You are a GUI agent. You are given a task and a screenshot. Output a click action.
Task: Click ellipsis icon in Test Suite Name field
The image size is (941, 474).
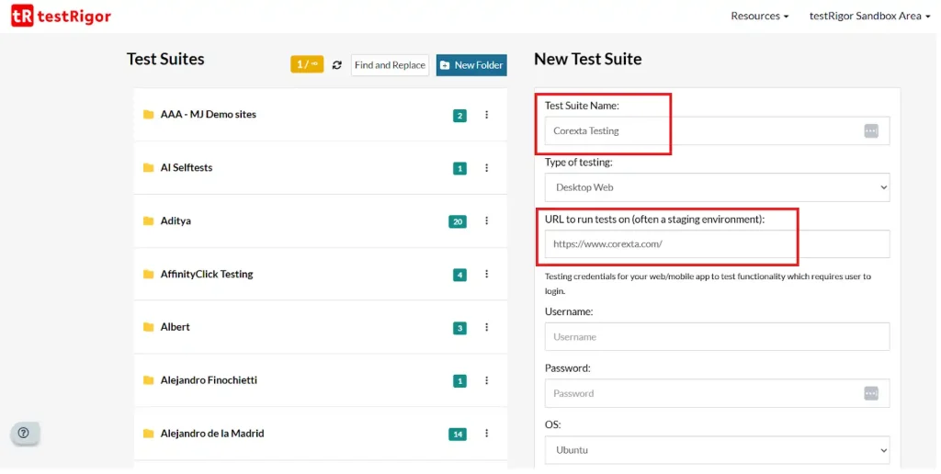coord(871,130)
